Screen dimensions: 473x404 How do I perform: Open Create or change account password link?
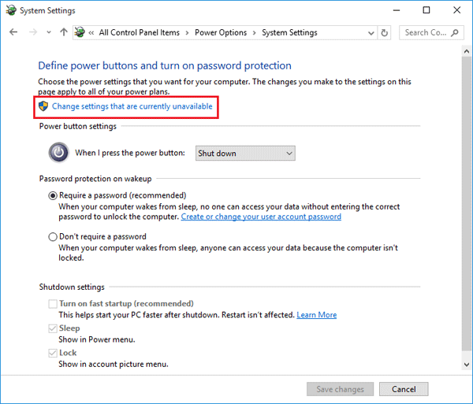pos(261,217)
